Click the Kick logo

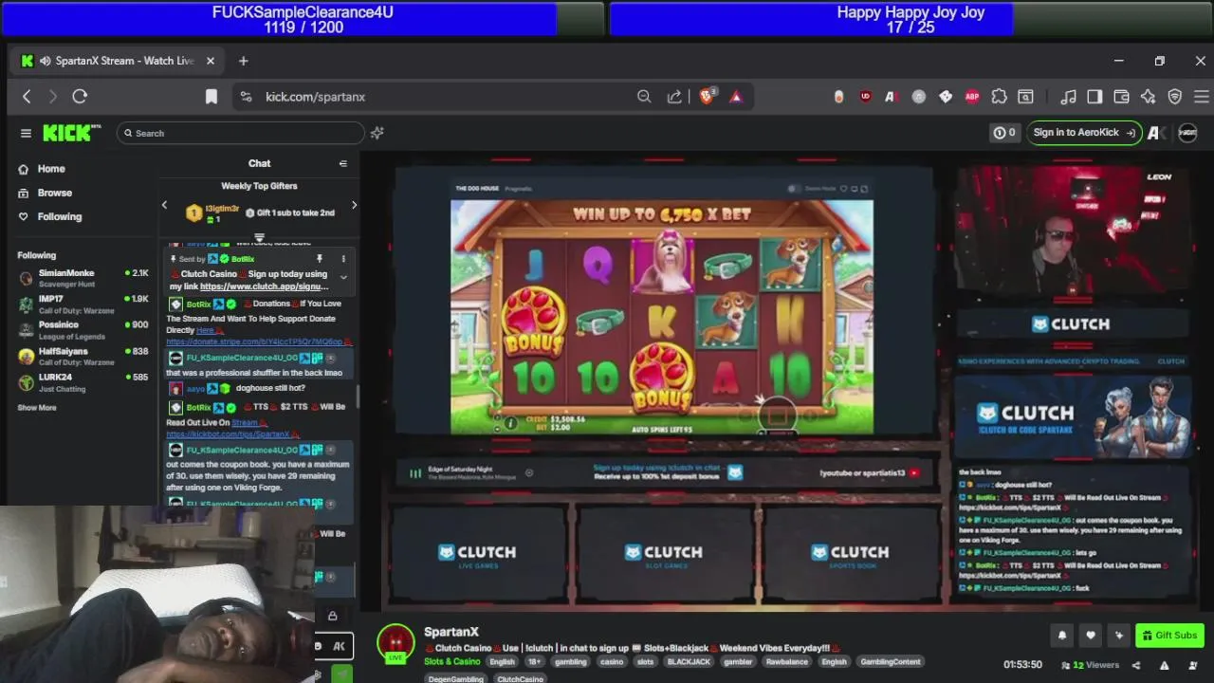click(71, 133)
